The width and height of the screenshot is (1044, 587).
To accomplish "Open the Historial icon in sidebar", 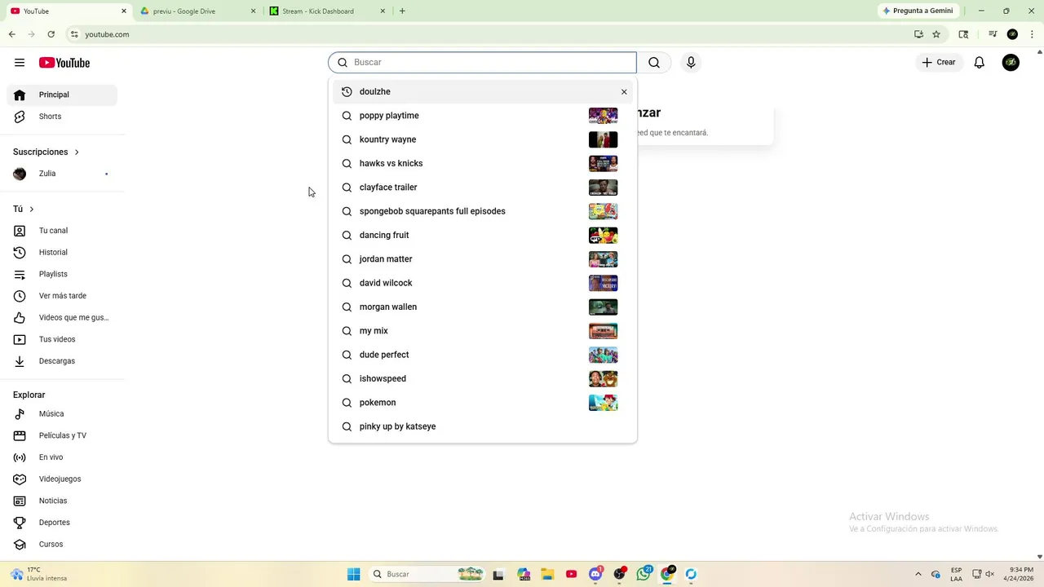I will [x=20, y=253].
